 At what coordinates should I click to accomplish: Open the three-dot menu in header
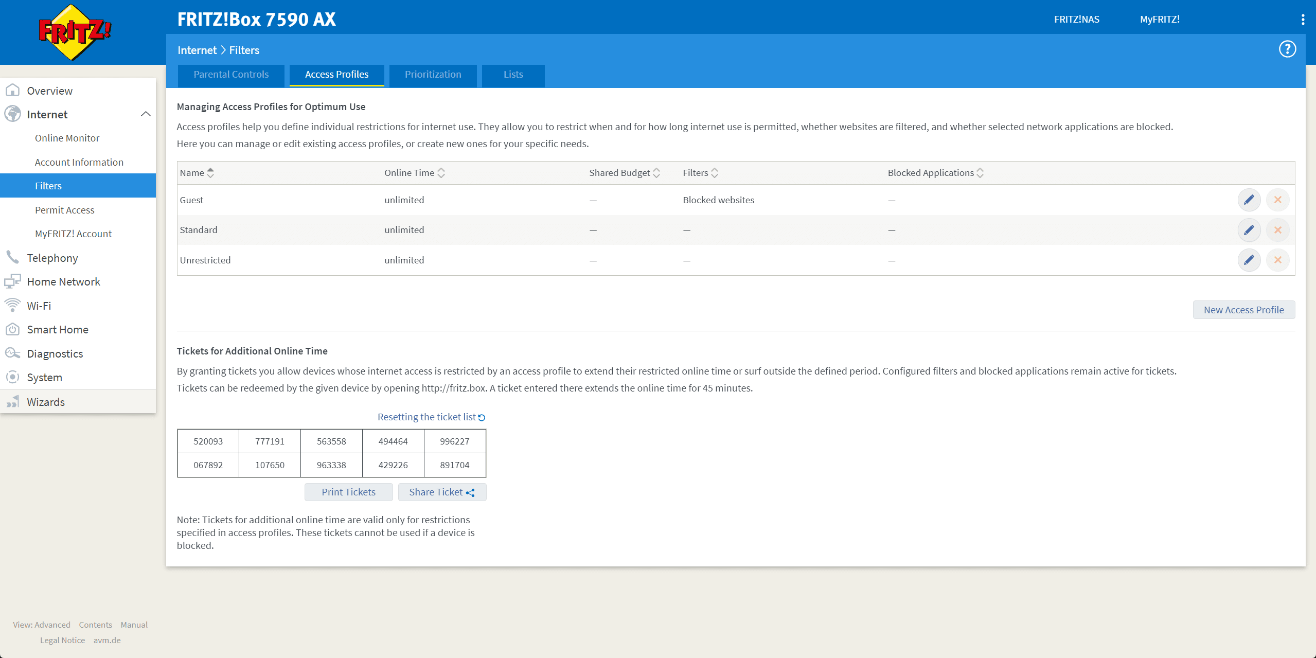tap(1303, 20)
